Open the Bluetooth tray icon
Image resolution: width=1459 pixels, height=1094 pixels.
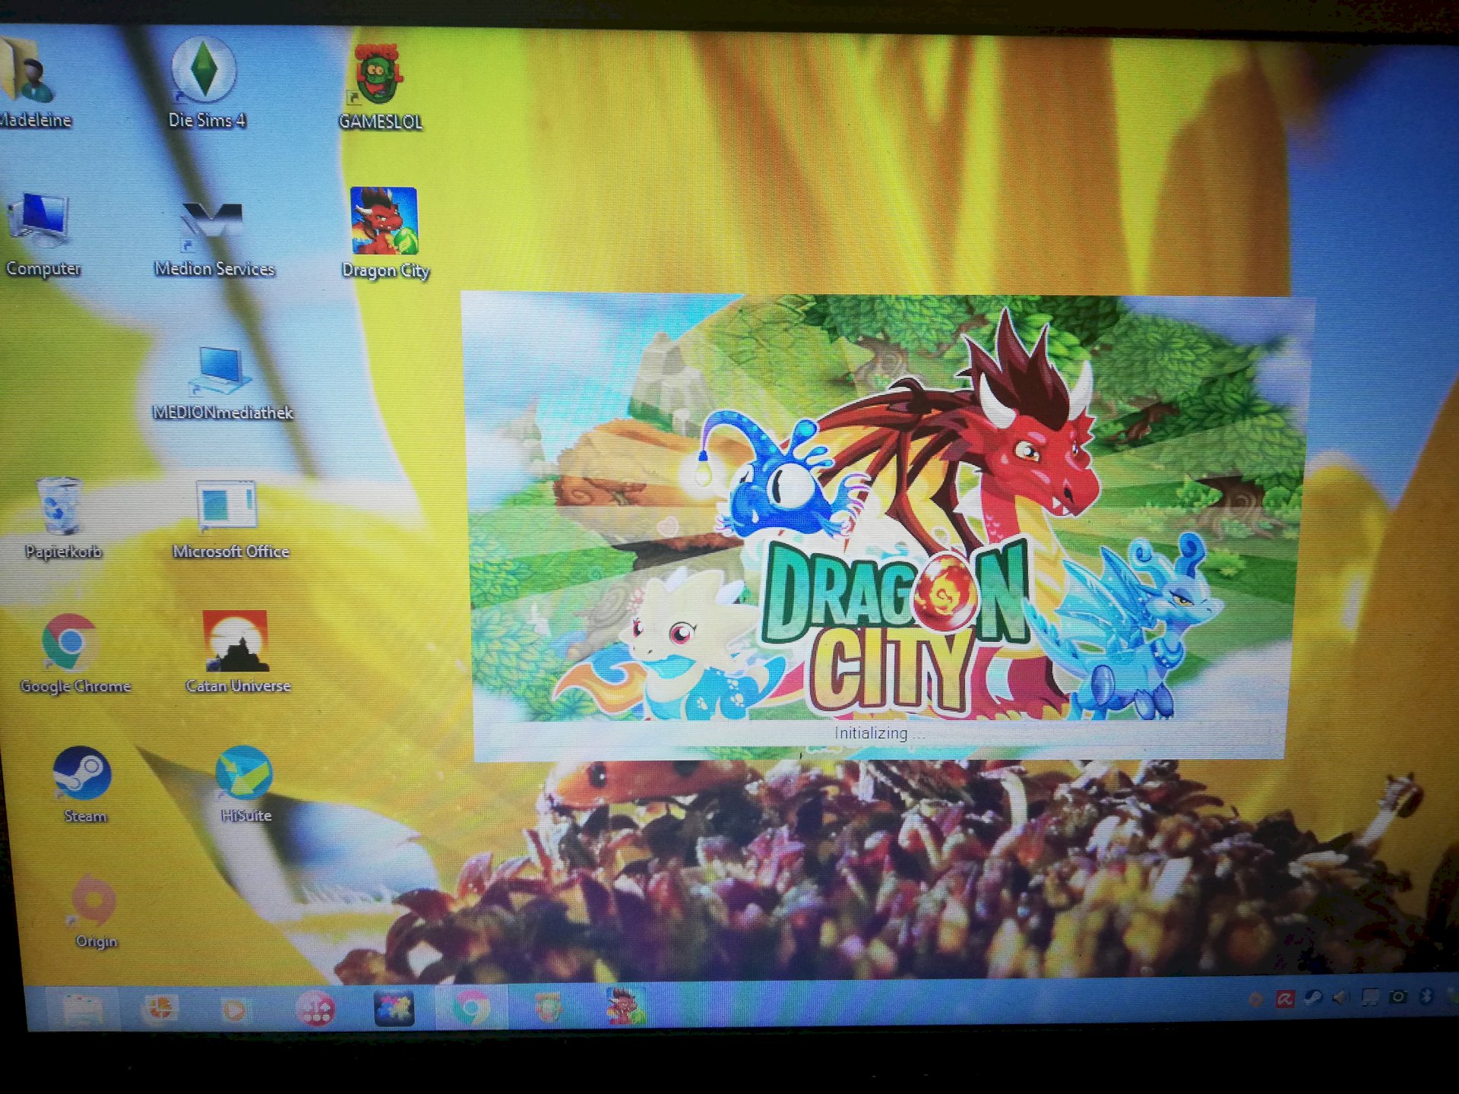click(1426, 996)
